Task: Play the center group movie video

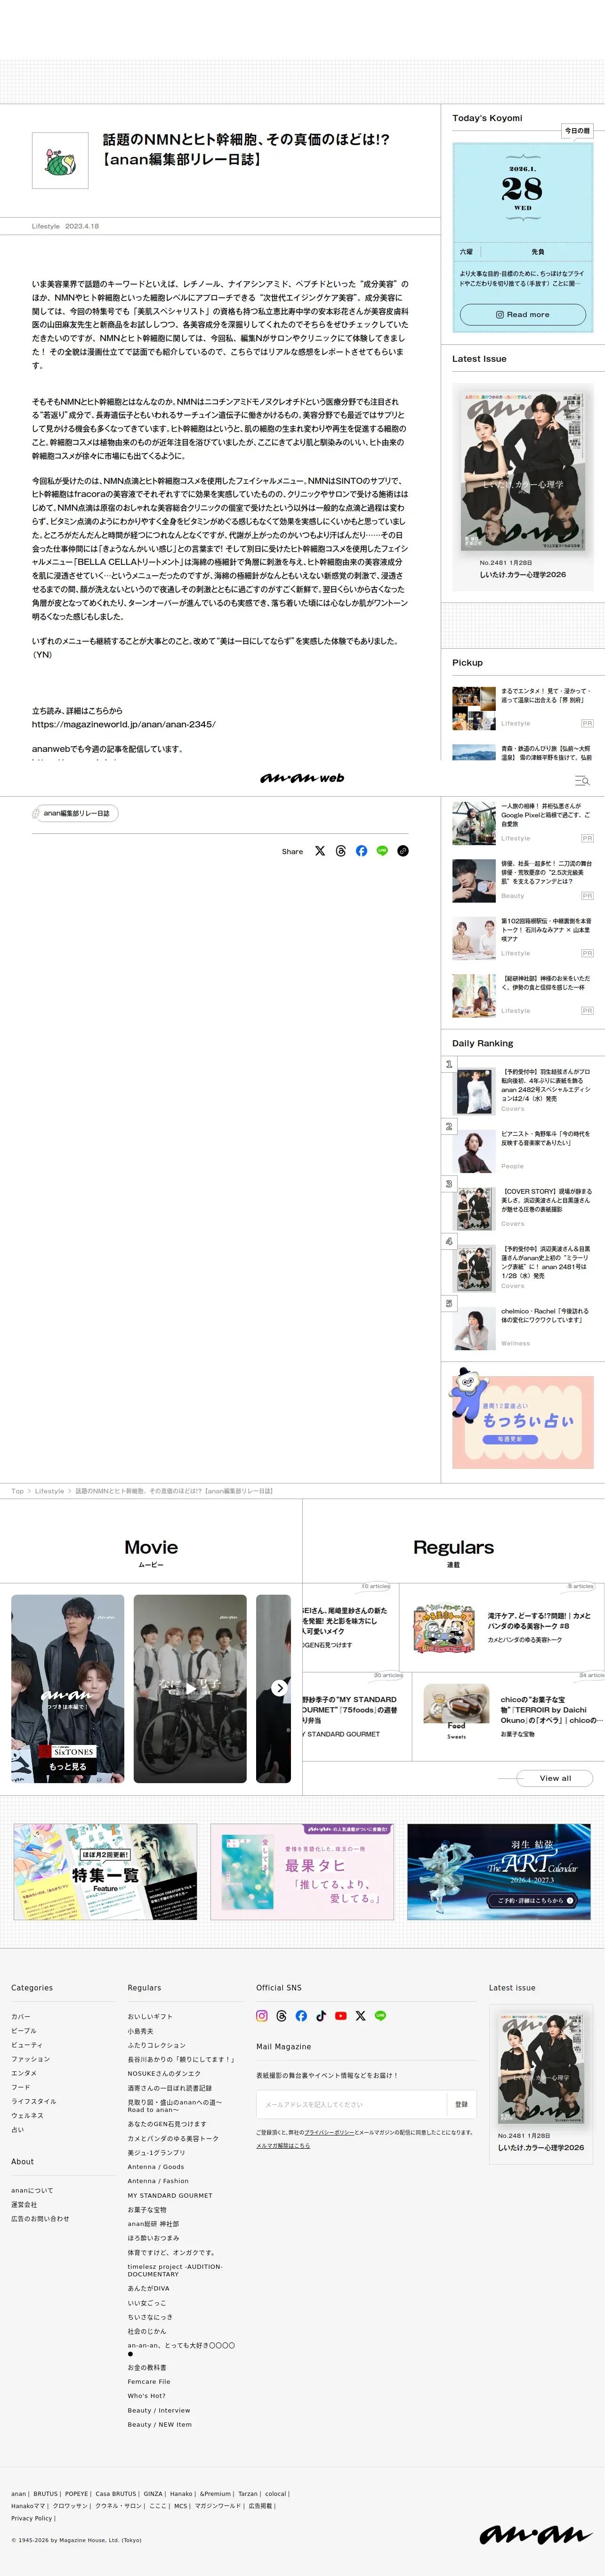Action: click(190, 1688)
